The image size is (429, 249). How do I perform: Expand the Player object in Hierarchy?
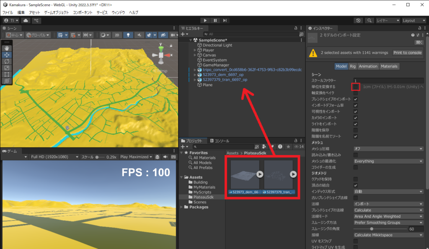195,50
